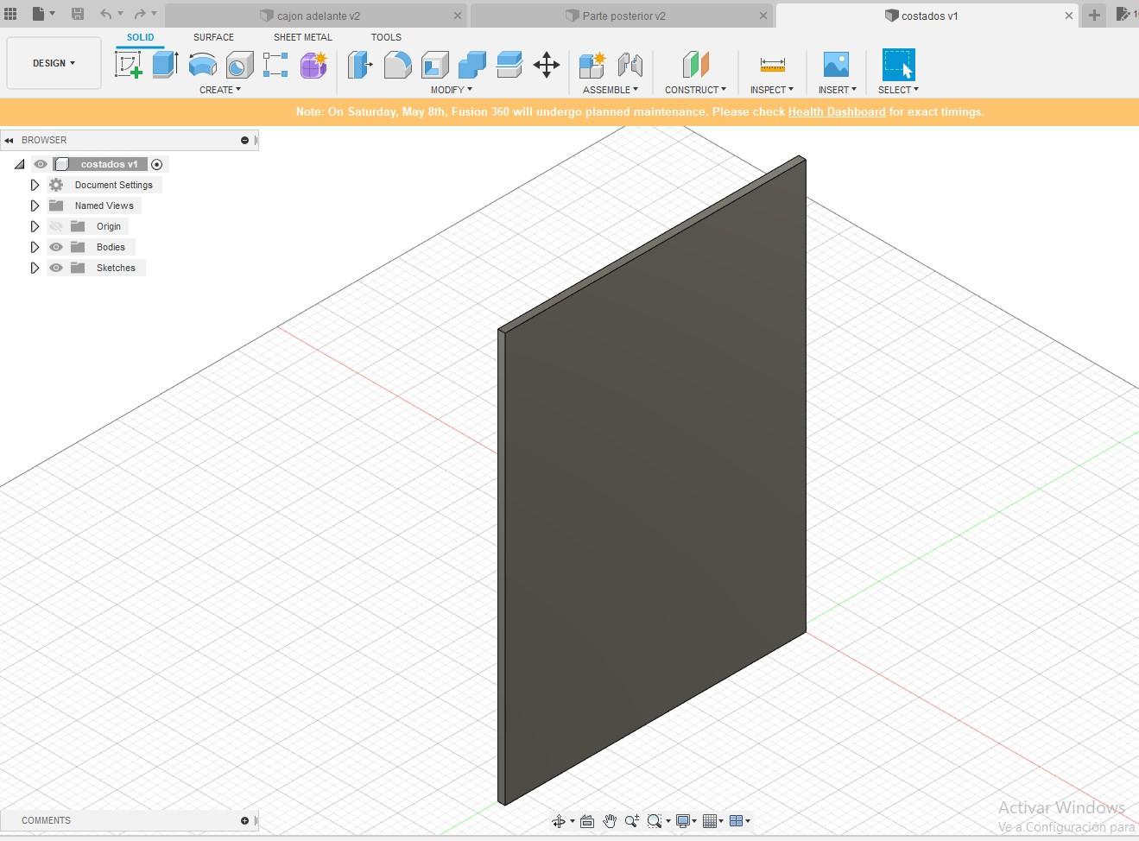Click the Zoom tool
This screenshot has width=1139, height=841.
(632, 821)
